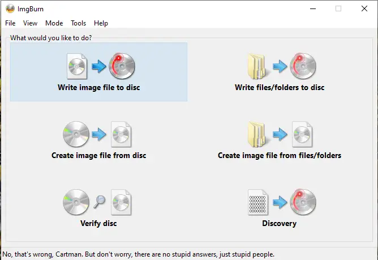Choose Write files/folders to disc label

tap(280, 87)
